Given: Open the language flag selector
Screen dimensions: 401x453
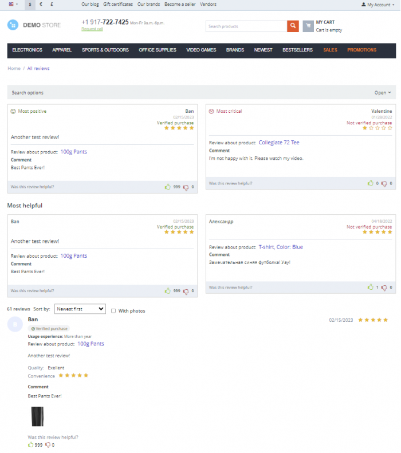Looking at the screenshot, I should tap(13, 5).
